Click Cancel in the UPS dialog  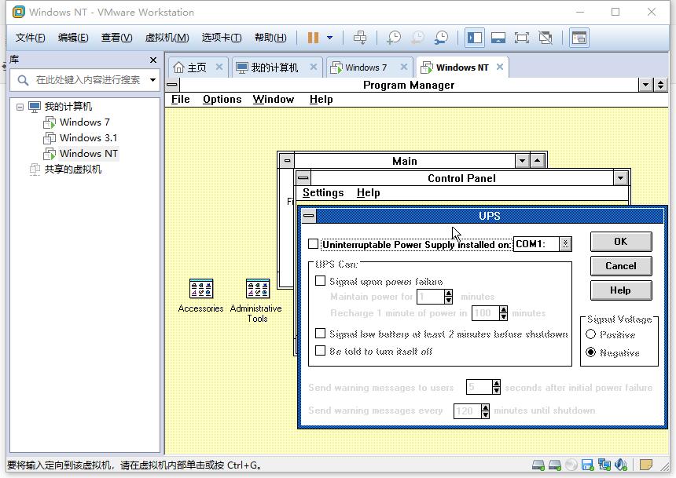tap(621, 266)
